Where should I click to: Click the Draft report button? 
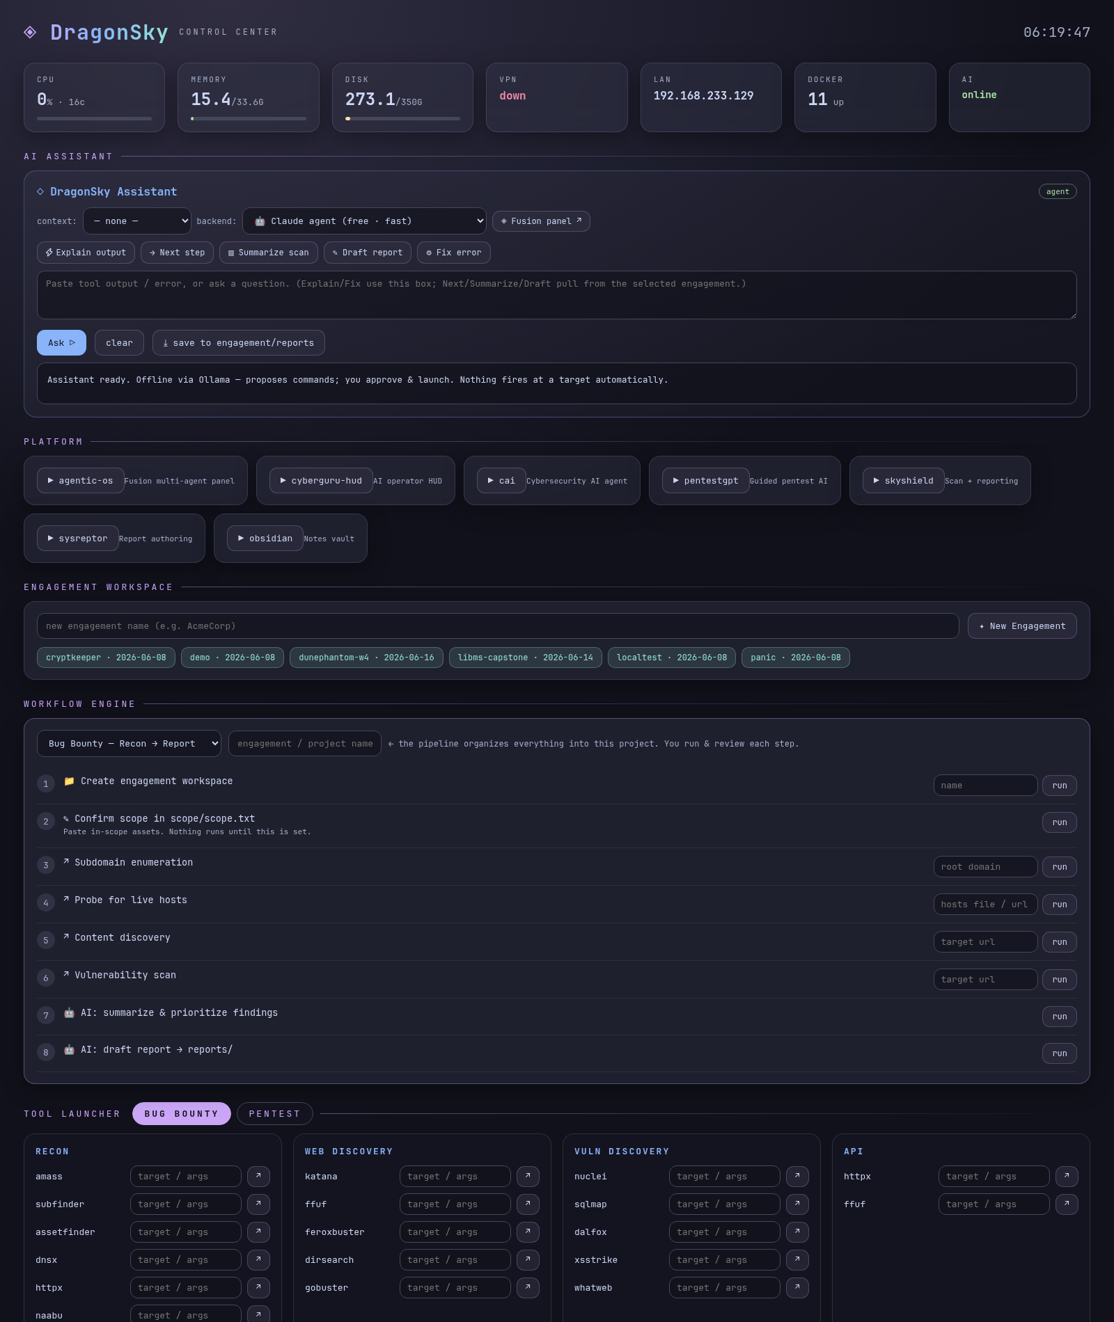pos(368,253)
